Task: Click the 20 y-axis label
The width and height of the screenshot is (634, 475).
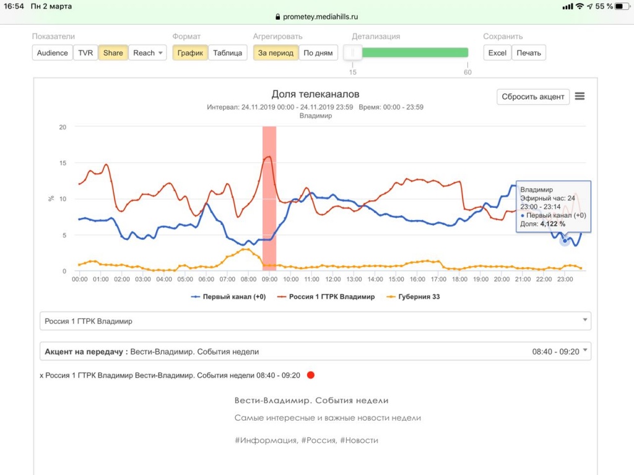Action: pos(63,127)
